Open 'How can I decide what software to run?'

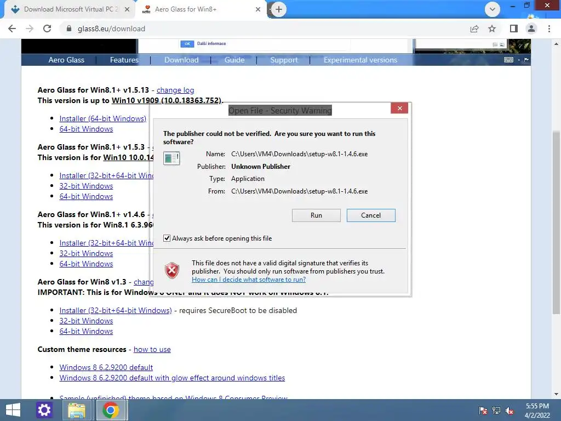249,280
